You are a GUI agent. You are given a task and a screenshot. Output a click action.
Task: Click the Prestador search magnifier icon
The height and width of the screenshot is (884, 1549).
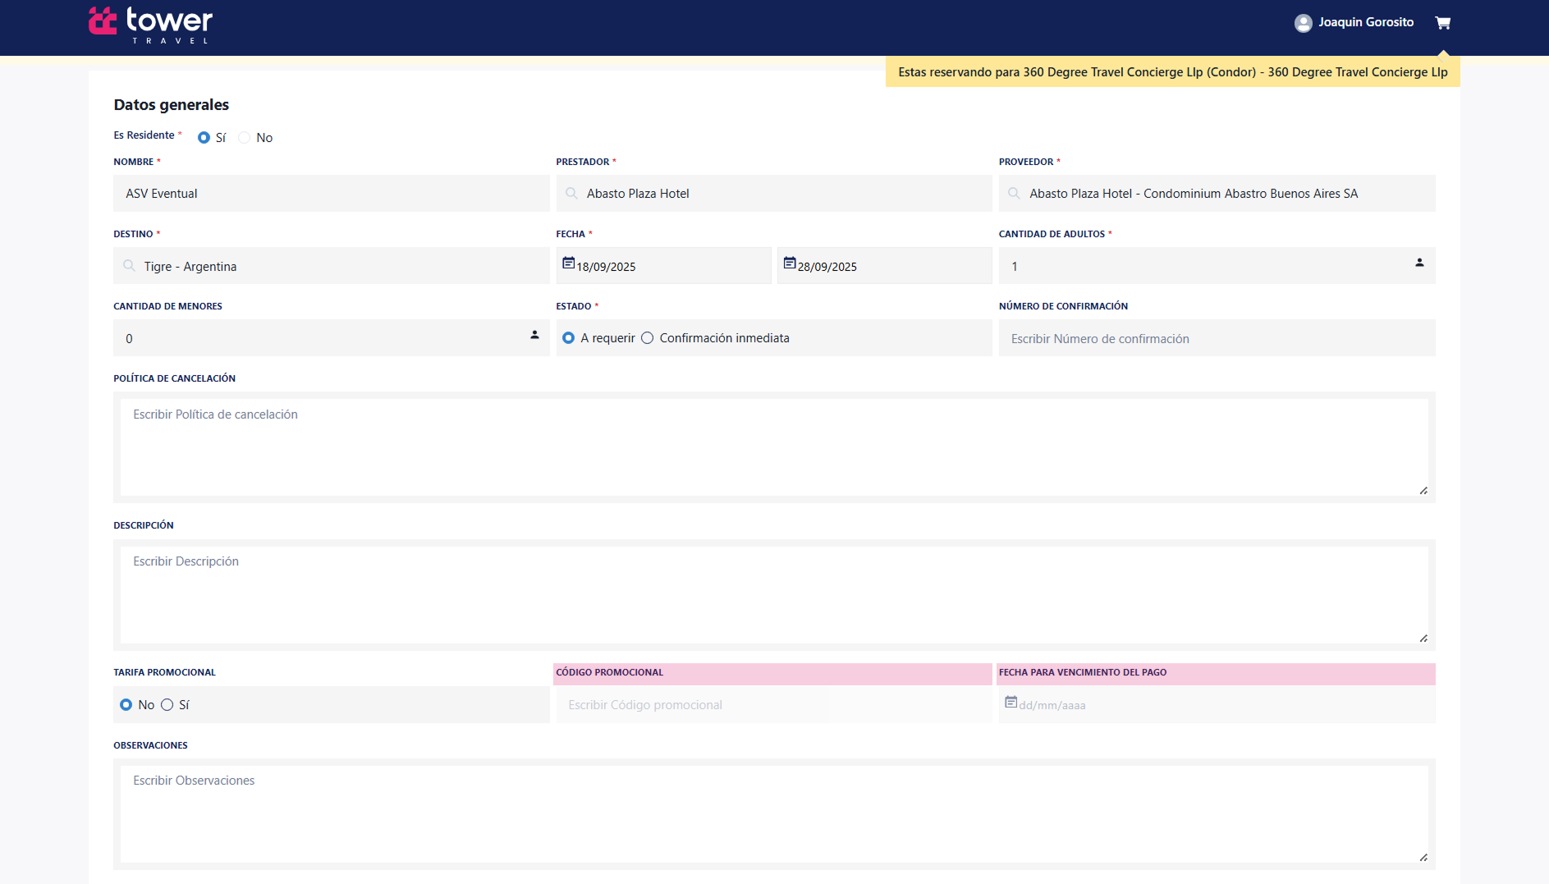click(571, 194)
